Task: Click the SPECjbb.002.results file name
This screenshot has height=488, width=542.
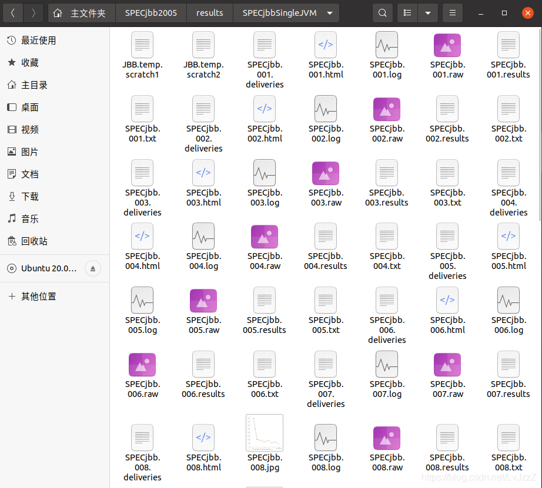Action: (x=447, y=134)
